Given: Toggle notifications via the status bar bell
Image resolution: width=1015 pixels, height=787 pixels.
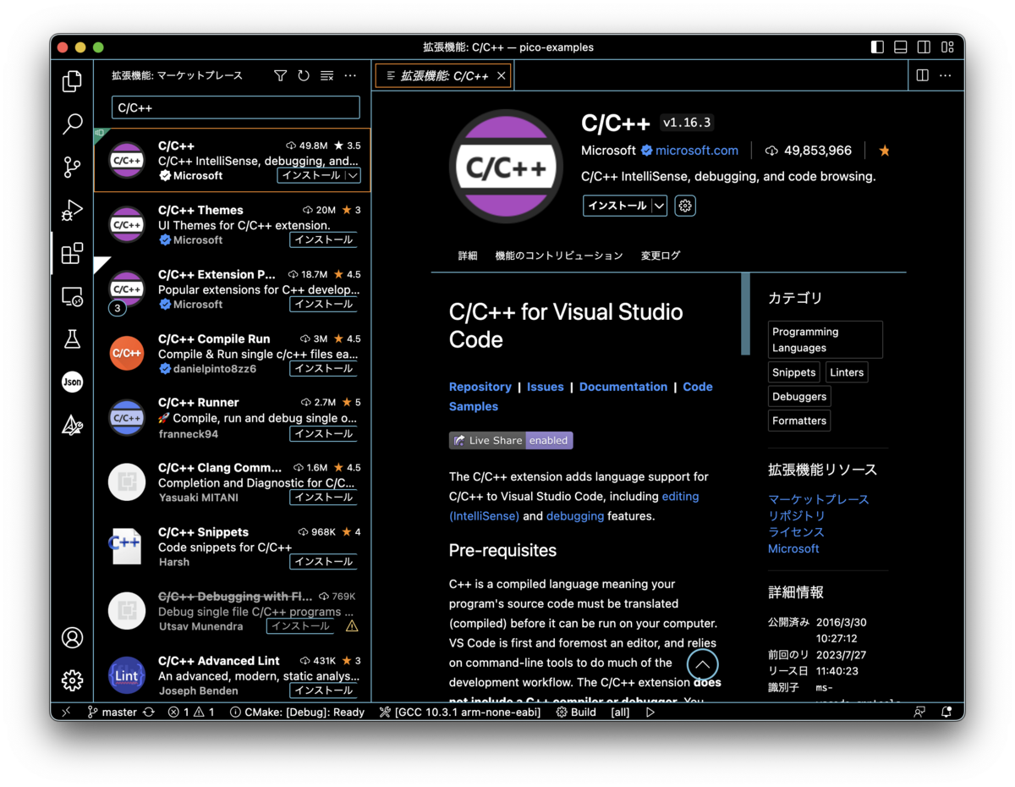Looking at the screenshot, I should pos(947,712).
